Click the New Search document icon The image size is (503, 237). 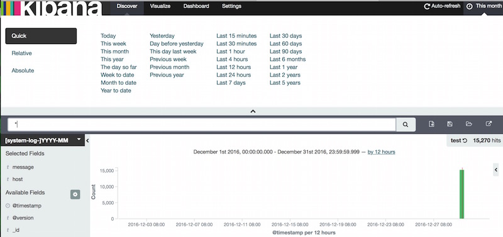coord(431,124)
